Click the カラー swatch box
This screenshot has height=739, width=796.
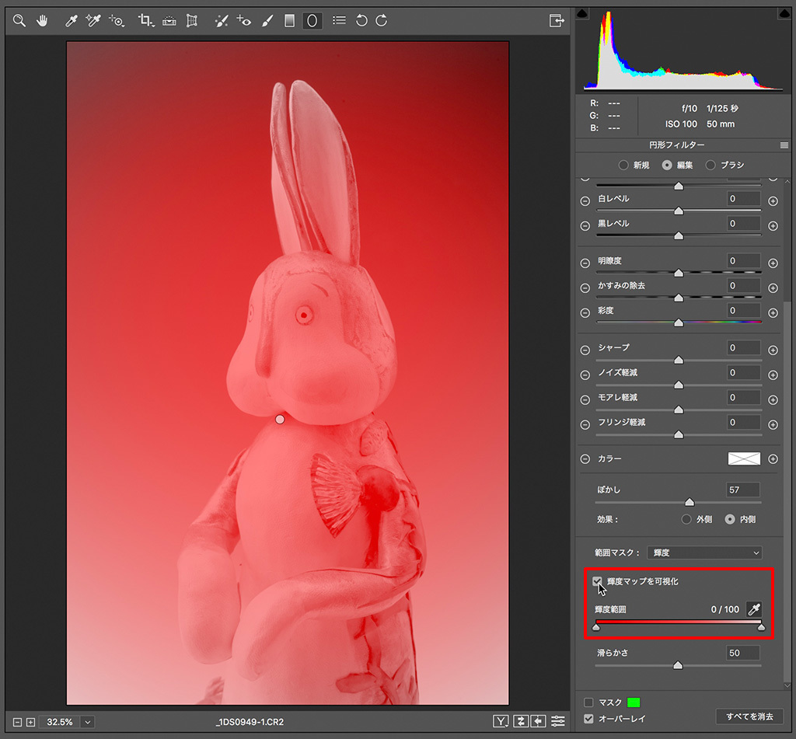click(x=744, y=458)
